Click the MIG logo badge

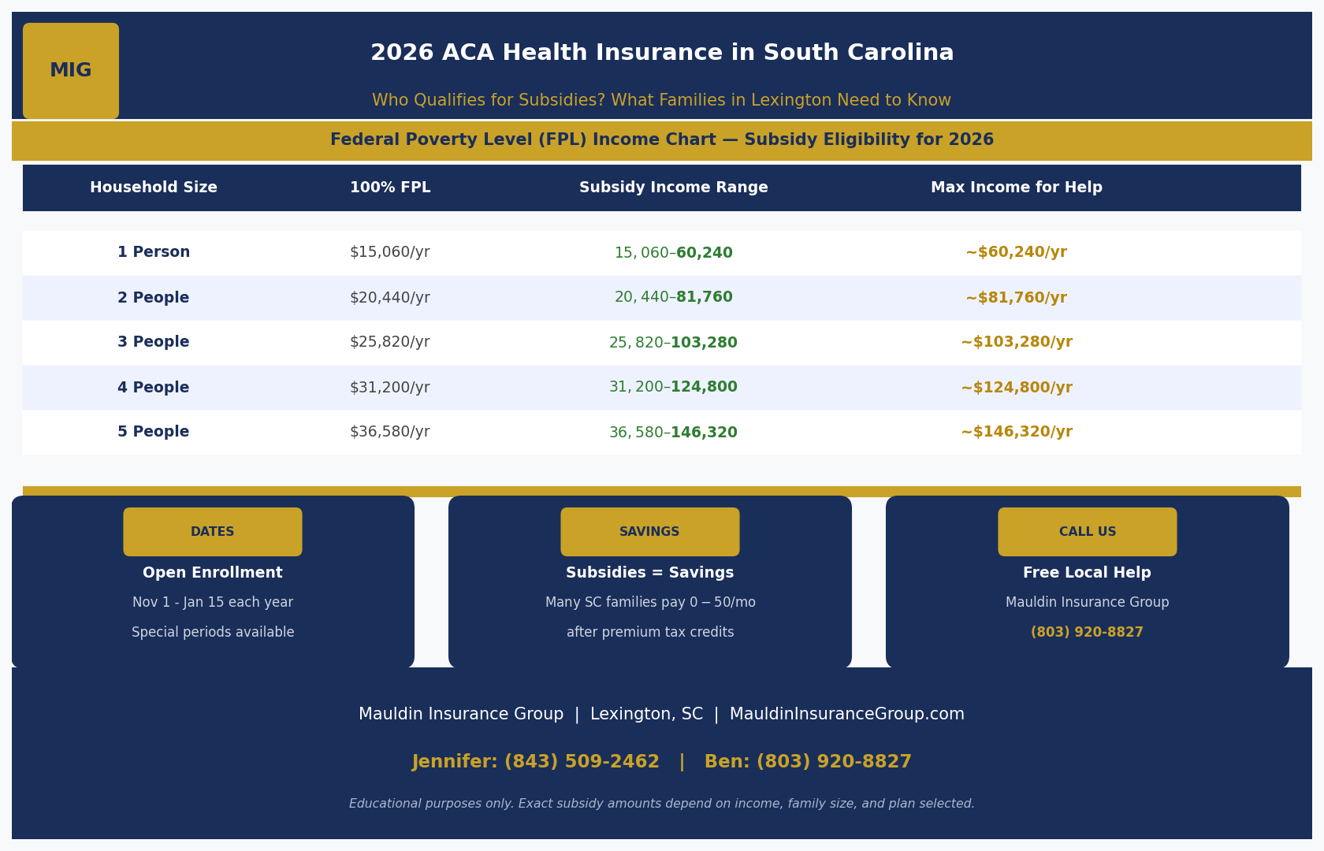[x=71, y=71]
